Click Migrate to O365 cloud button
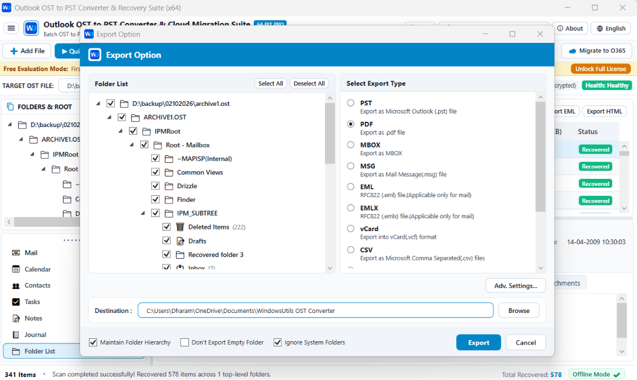Viewport: 637px width, 380px height. pos(597,51)
